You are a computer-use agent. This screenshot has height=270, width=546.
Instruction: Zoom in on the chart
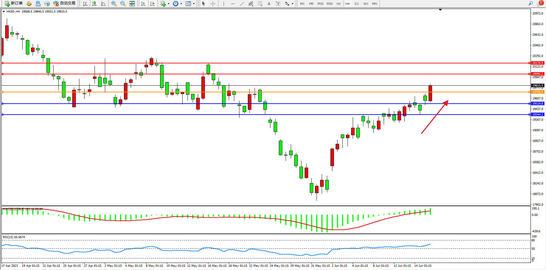pyautogui.click(x=114, y=4)
